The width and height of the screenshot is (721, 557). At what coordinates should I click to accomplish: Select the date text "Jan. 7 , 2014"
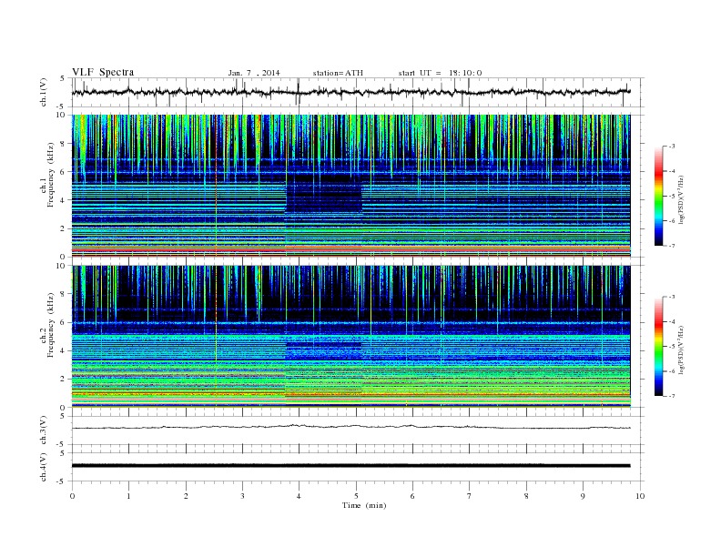point(254,73)
